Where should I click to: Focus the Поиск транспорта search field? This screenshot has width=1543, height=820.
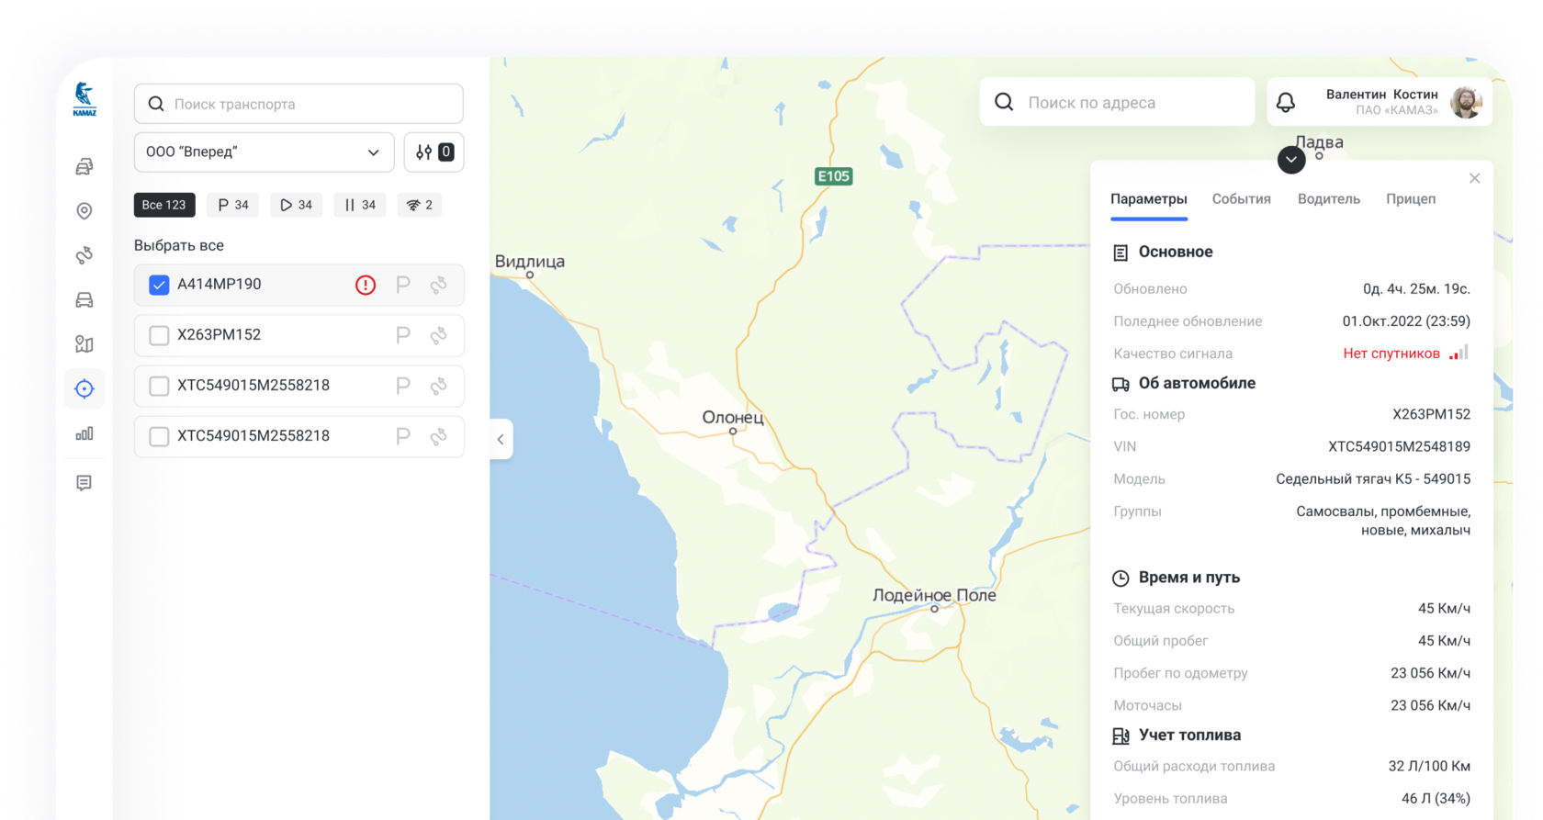(x=298, y=104)
